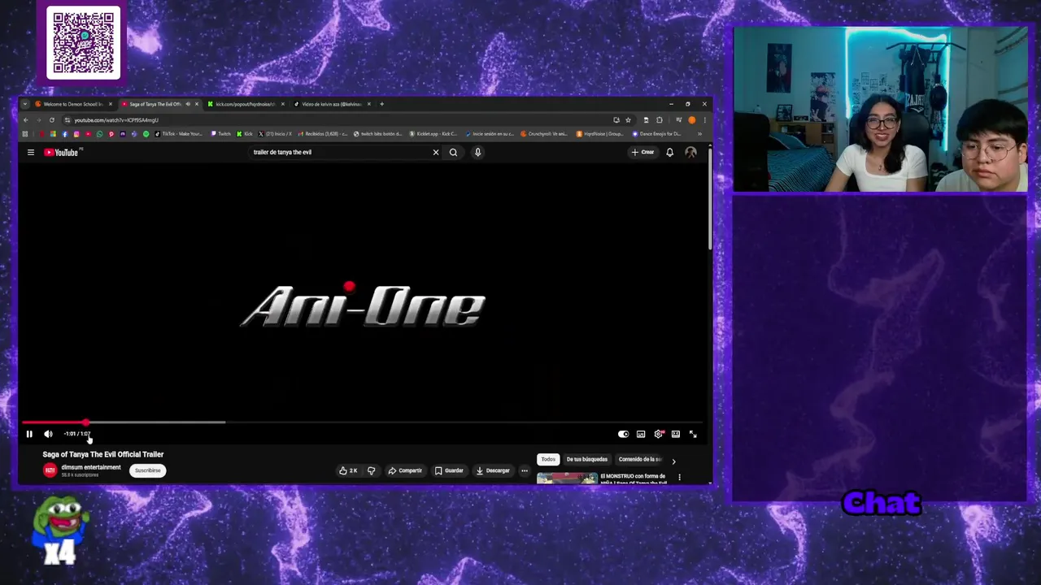
Task: Click the YouTube page vertical scrollbar
Action: coord(709,199)
